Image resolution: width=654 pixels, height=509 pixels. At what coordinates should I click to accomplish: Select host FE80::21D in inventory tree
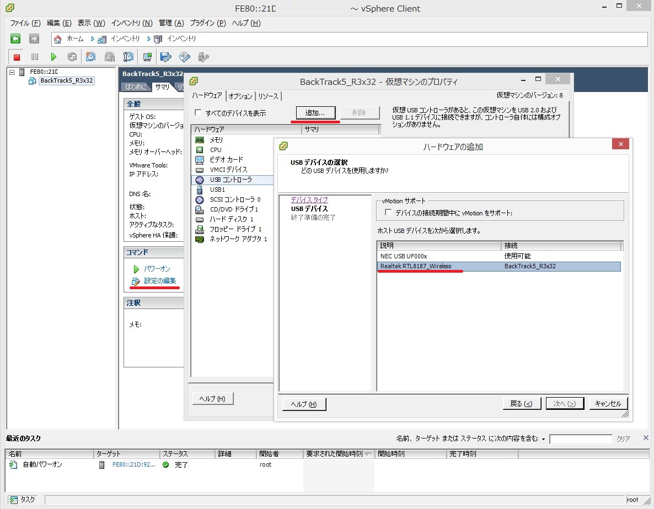(x=44, y=72)
